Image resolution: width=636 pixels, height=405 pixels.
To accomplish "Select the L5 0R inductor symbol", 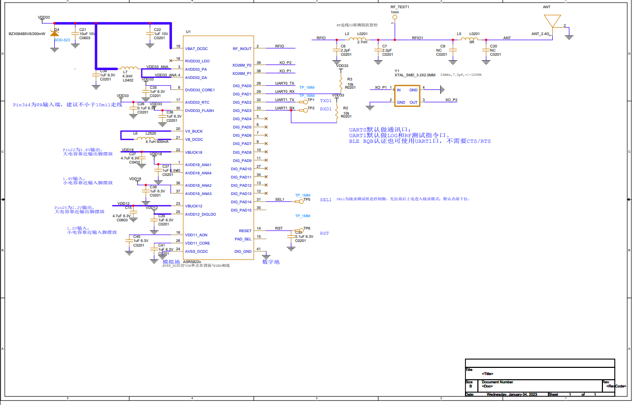I will 470,39.
